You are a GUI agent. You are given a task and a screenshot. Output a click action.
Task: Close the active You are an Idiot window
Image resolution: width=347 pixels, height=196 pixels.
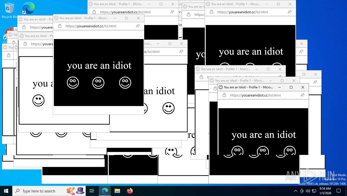click(303, 87)
